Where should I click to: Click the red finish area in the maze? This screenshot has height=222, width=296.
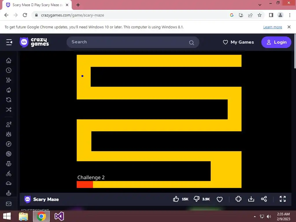coord(85,184)
